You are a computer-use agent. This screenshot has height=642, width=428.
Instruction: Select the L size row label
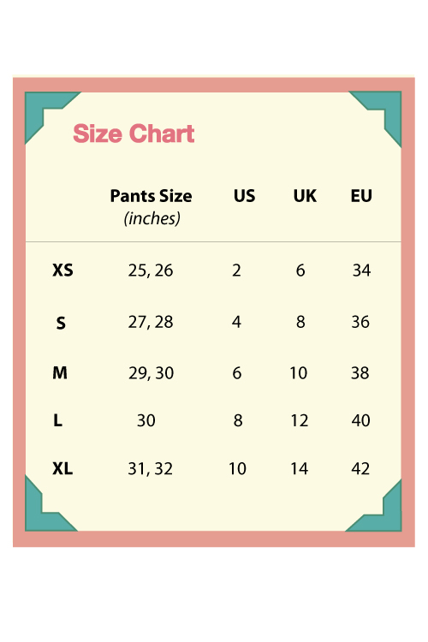coord(57,420)
